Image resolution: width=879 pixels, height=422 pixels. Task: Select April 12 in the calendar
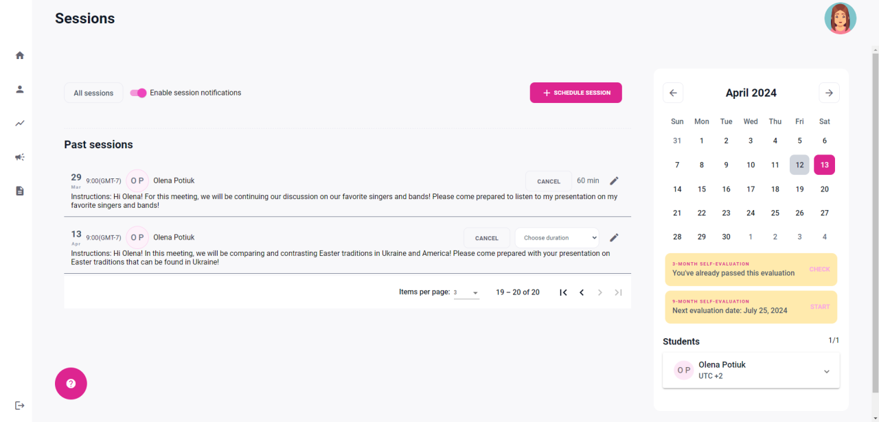coord(799,165)
